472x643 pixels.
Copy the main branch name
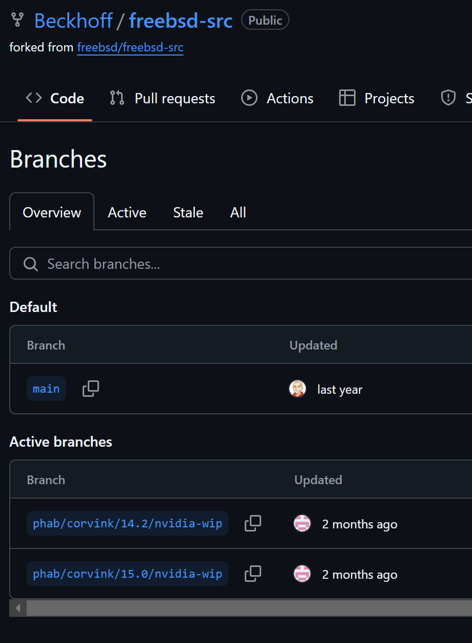[x=91, y=389]
